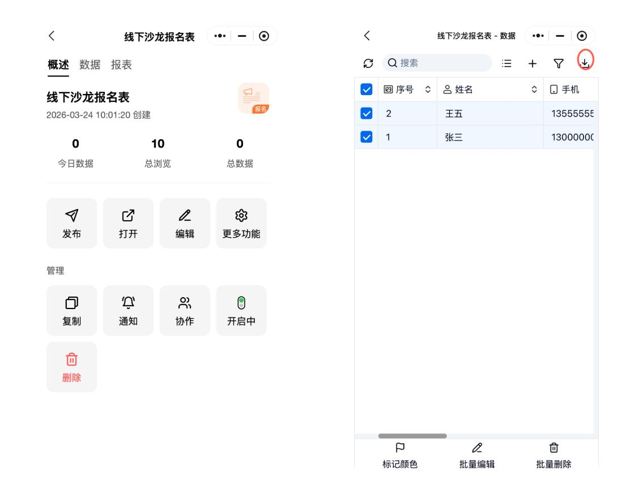Image resolution: width=622 pixels, height=489 pixels.
Task: Uncheck the row checkbox for 王五
Action: tap(367, 113)
